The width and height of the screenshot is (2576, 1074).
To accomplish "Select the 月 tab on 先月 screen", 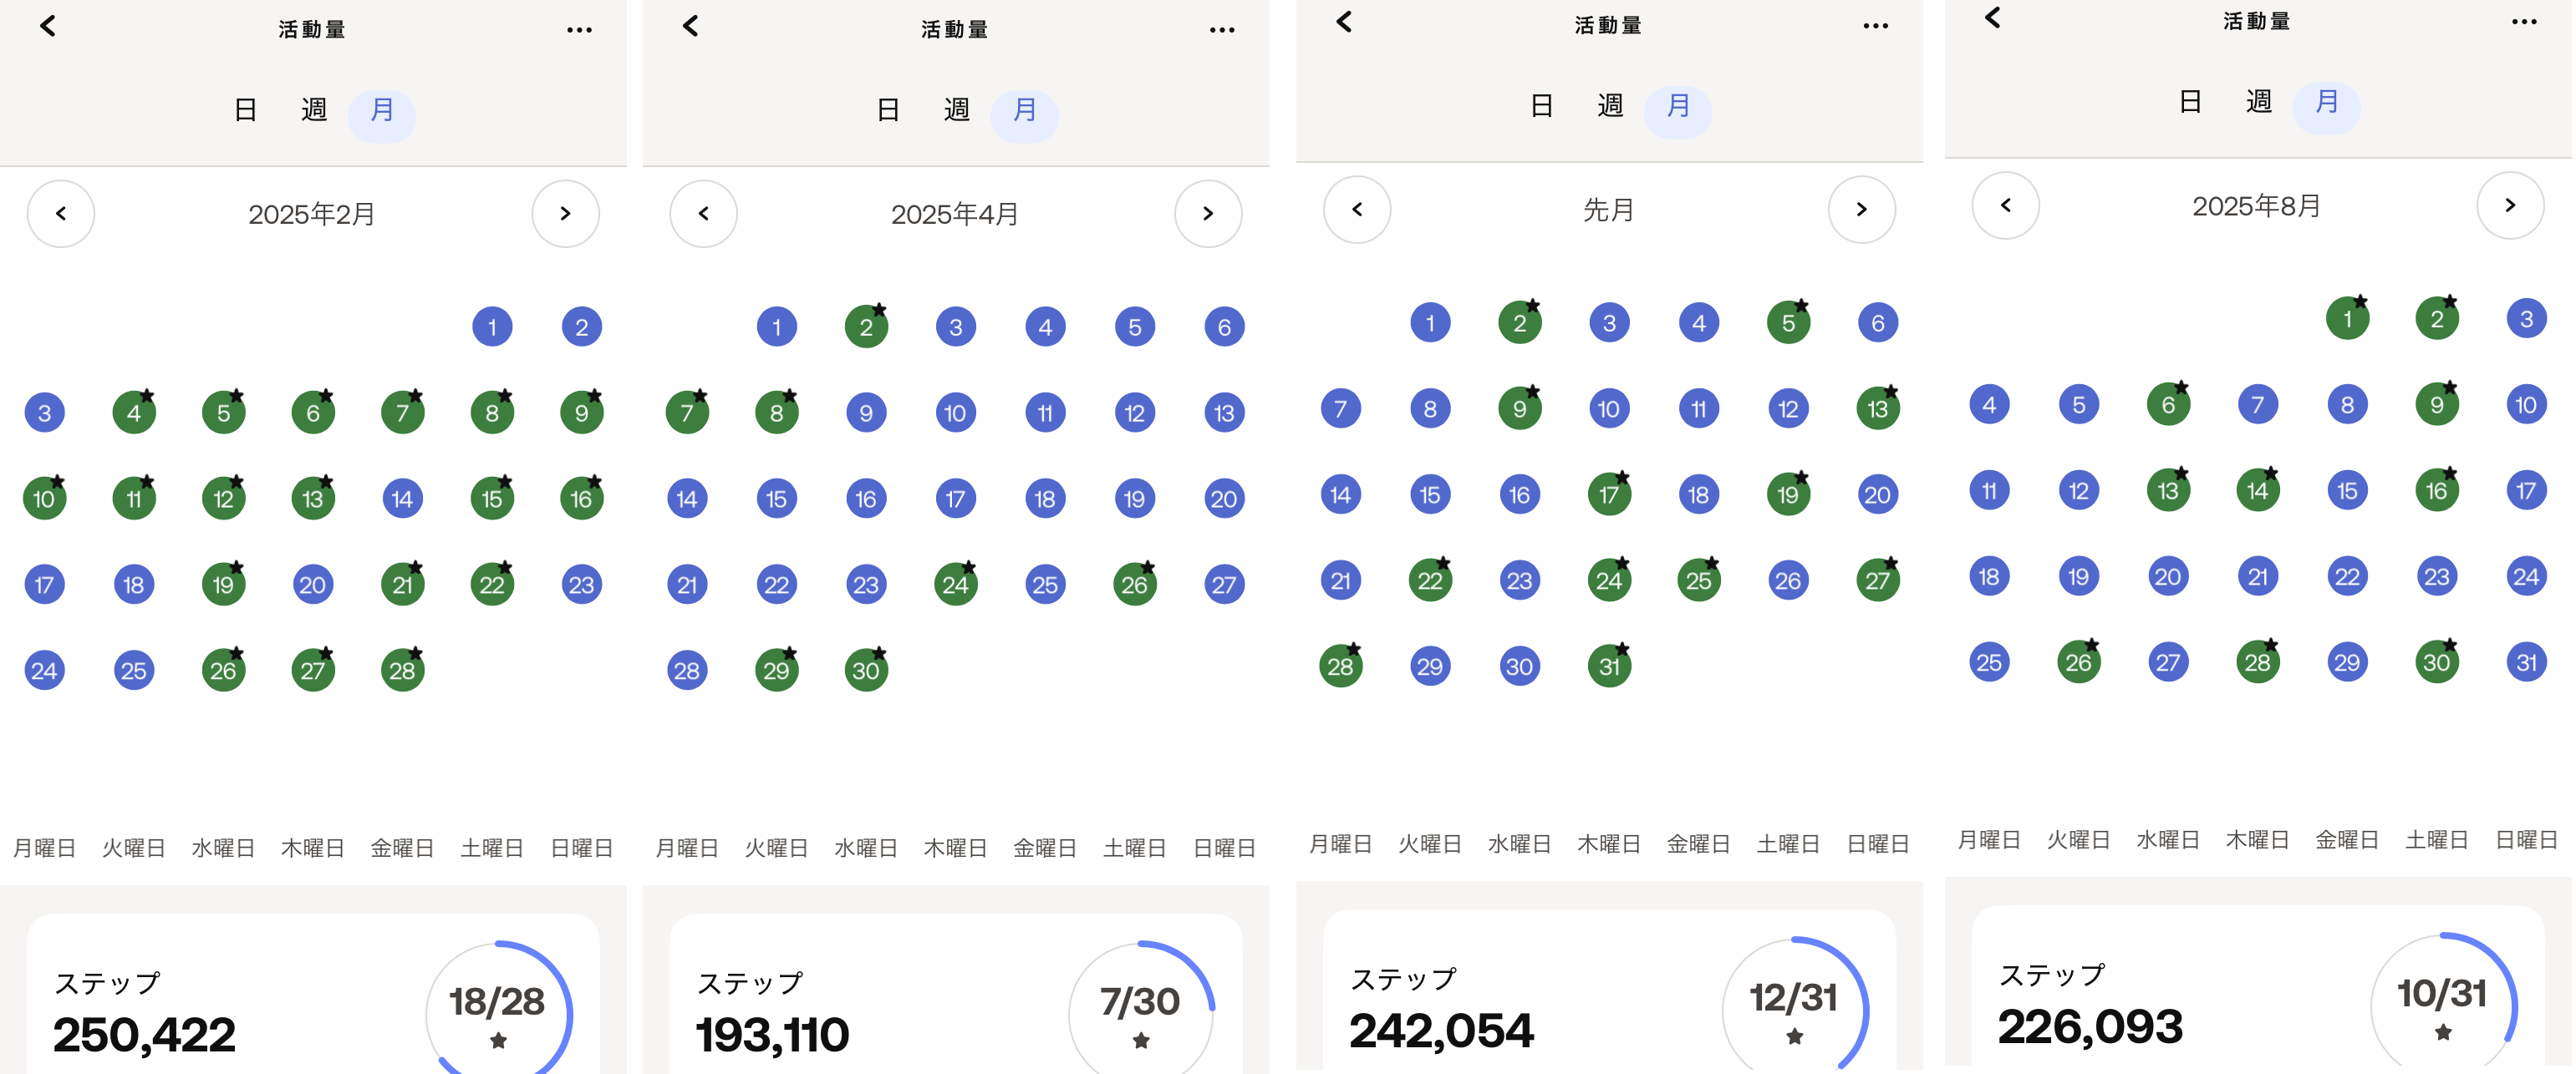I will pyautogui.click(x=1678, y=106).
